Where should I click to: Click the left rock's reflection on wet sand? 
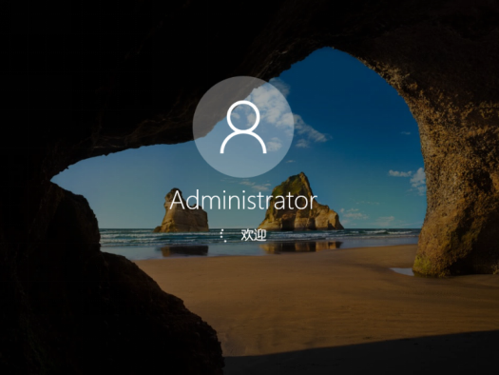coord(184,250)
